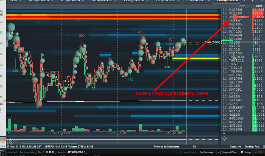
Task: Open the Dec, 7 15:32:05 time dropdown
Action: (x=46, y=152)
